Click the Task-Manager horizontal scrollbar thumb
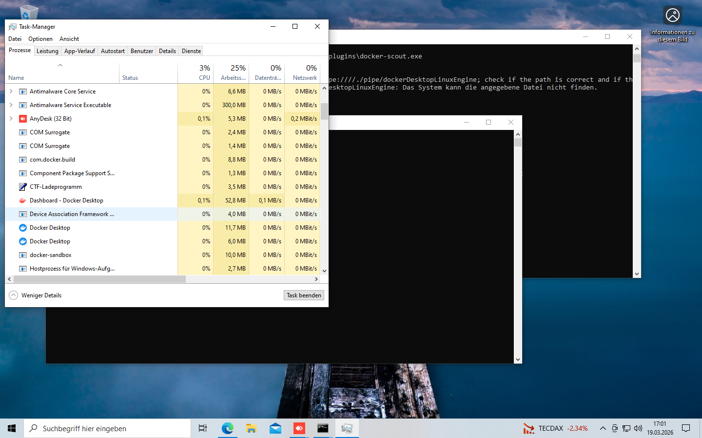702x438 pixels. coord(99,279)
